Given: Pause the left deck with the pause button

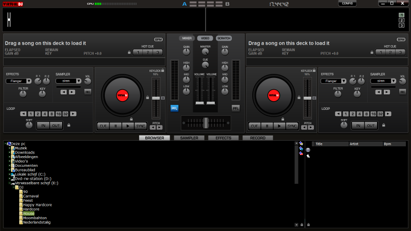Looking at the screenshot, I should tap(116, 126).
